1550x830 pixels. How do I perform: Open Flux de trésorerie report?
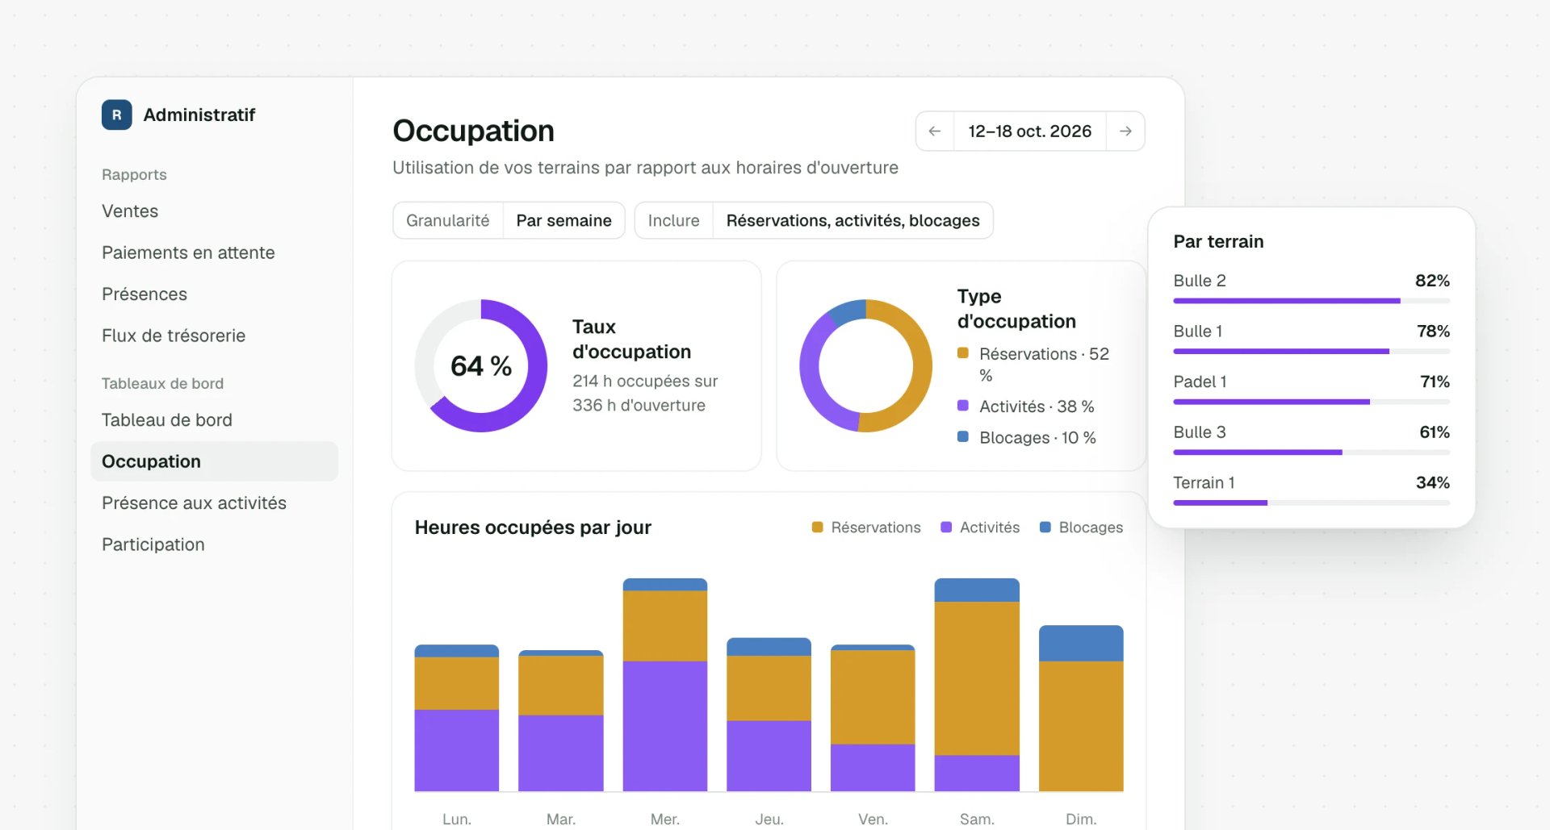click(x=174, y=336)
